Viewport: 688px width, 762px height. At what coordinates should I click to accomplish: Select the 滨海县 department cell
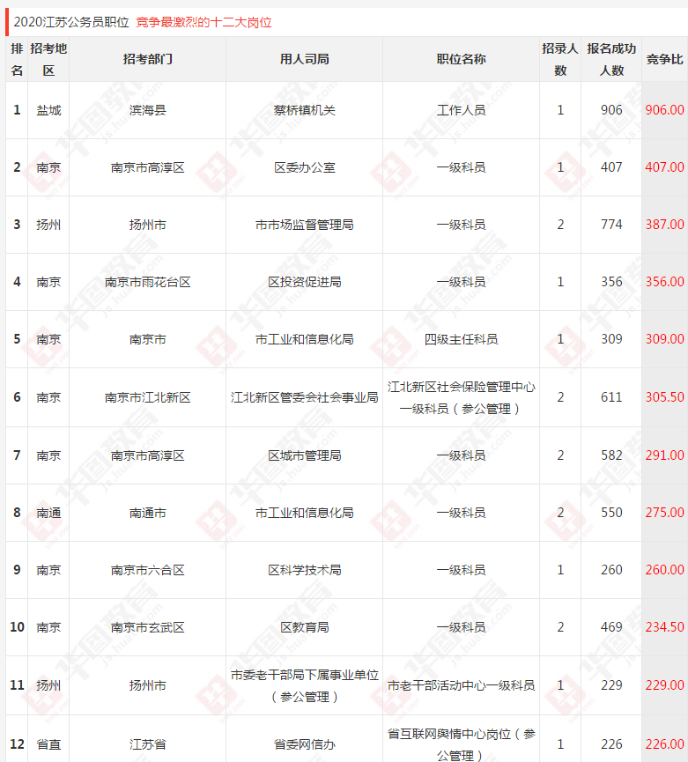point(147,110)
